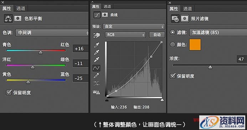Click the Photo Filter camera icon
The image size is (247, 130).
click(x=175, y=19)
